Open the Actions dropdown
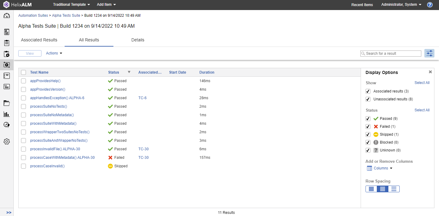Image resolution: width=439 pixels, height=216 pixels. coord(54,53)
